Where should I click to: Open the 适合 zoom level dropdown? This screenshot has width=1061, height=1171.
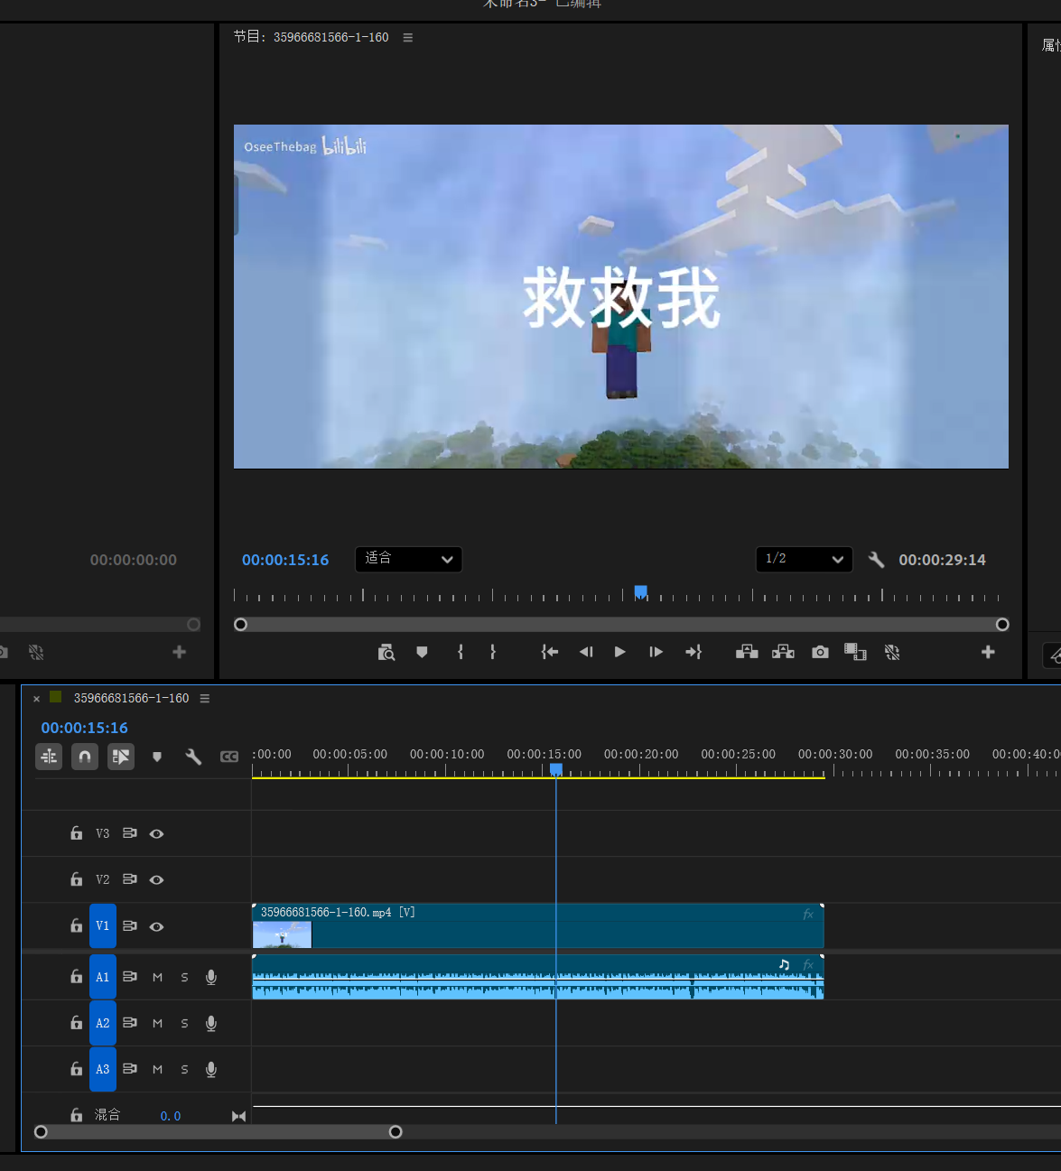408,560
